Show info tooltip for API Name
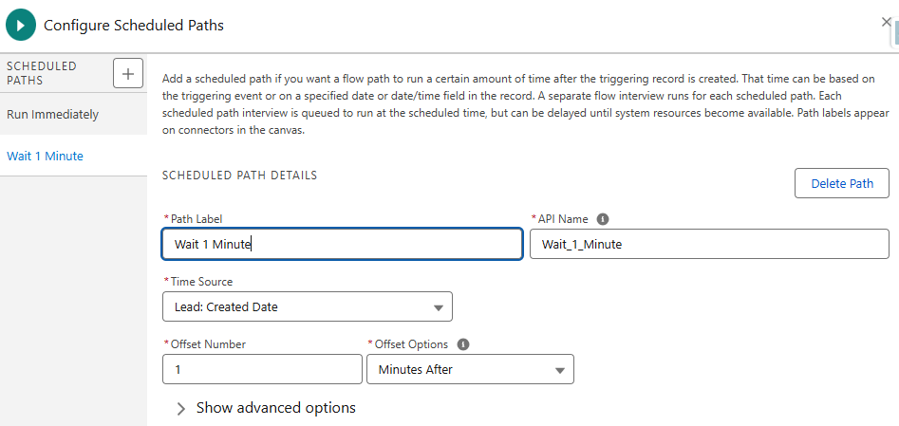Screen dimensions: 899x426 [603, 219]
